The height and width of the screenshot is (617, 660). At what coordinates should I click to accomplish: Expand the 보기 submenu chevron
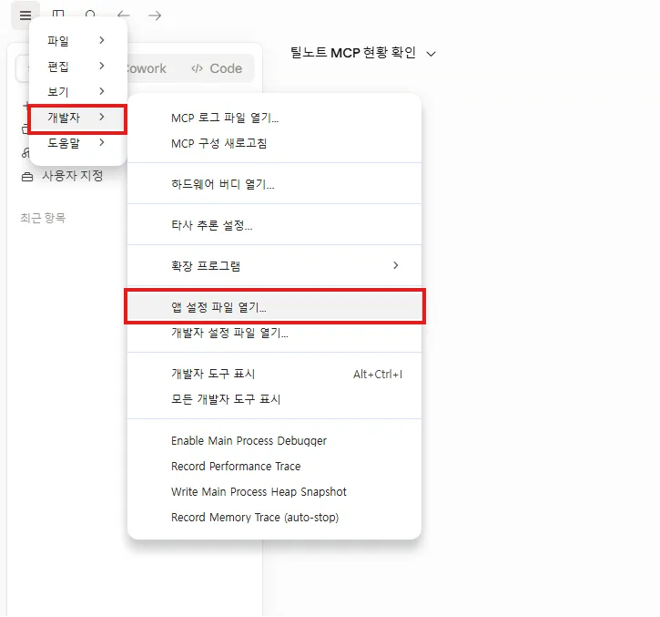(x=101, y=91)
